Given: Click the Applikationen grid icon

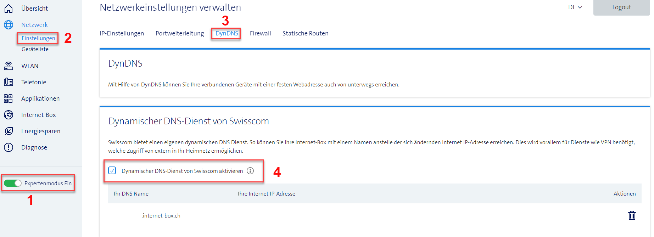Looking at the screenshot, I should click(8, 98).
